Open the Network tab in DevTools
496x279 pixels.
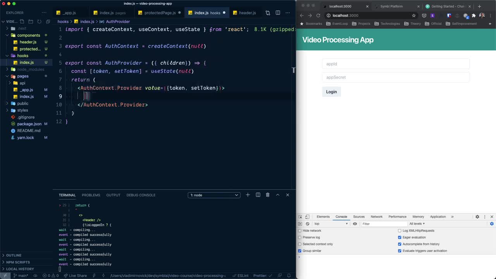tap(376, 217)
